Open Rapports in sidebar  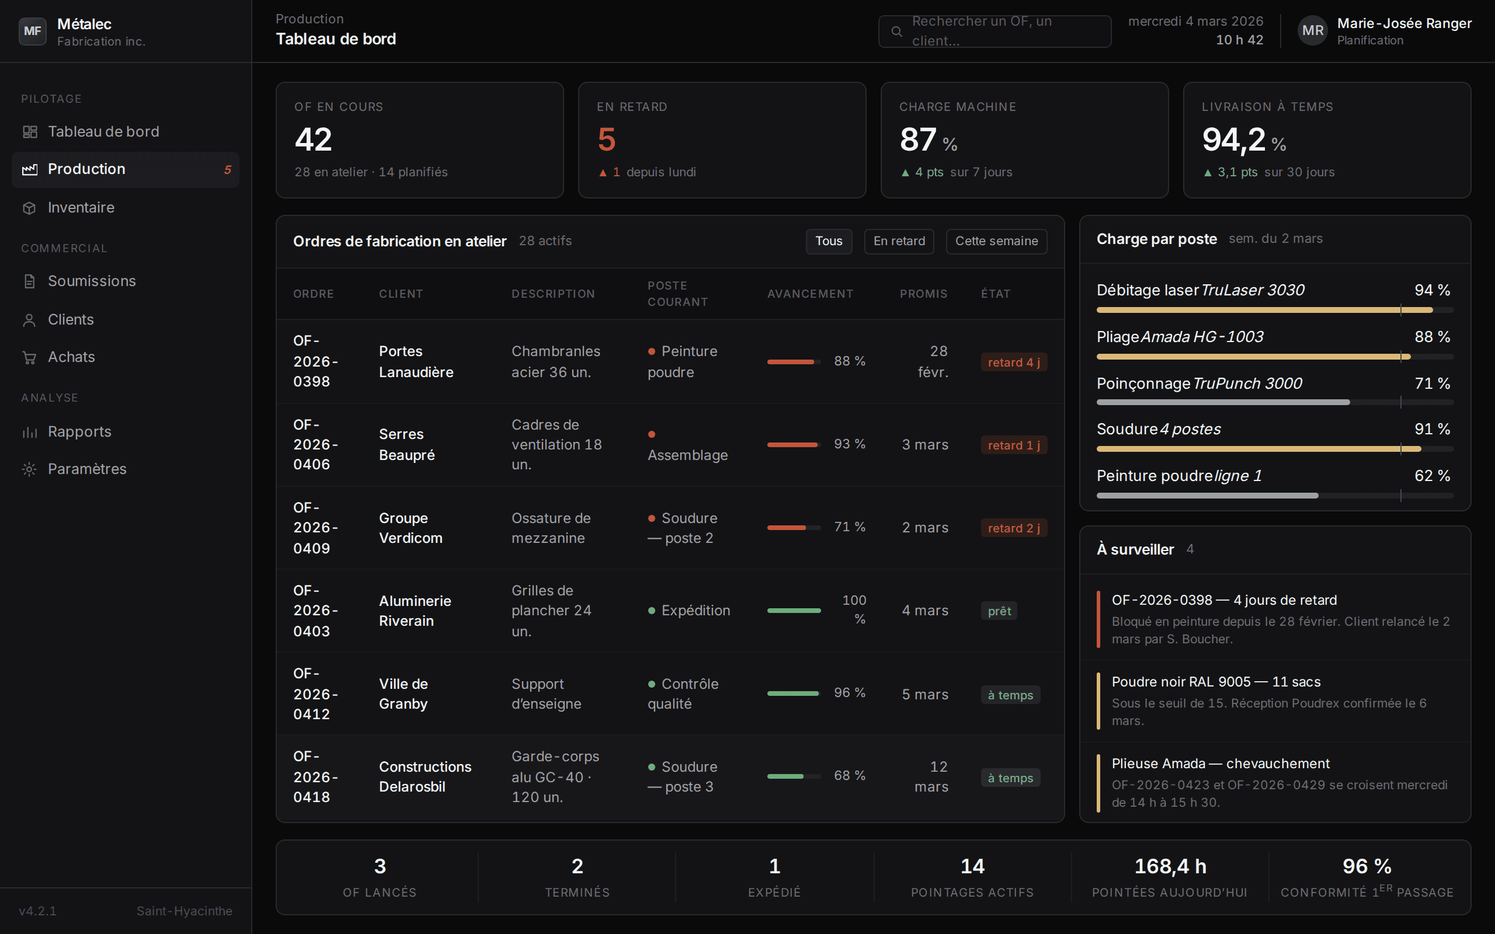[x=126, y=432]
